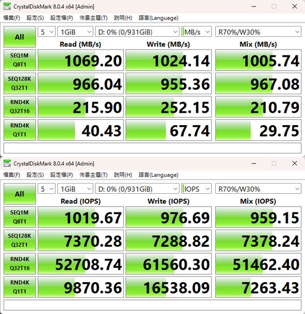Open the IOPS unit dropdown
The width and height of the screenshot is (305, 314).
[x=196, y=189]
